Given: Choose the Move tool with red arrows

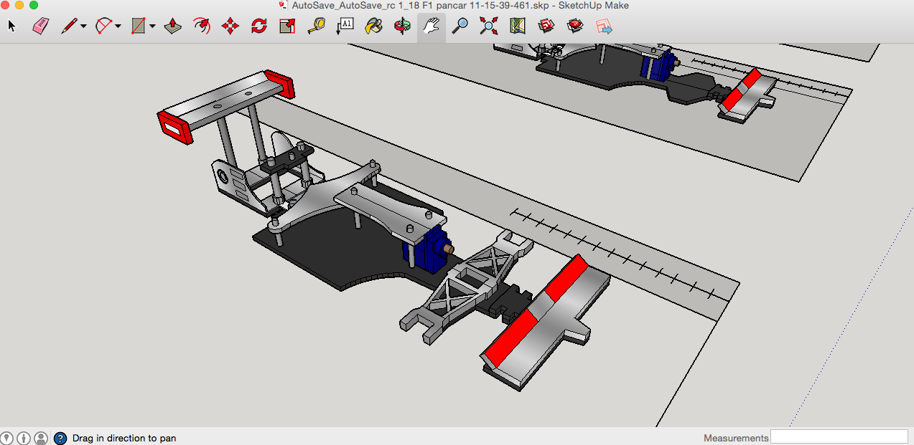Looking at the screenshot, I should click(x=230, y=27).
